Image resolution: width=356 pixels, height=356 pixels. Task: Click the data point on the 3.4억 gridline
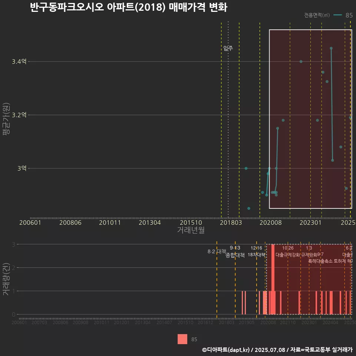pyautogui.click(x=301, y=62)
